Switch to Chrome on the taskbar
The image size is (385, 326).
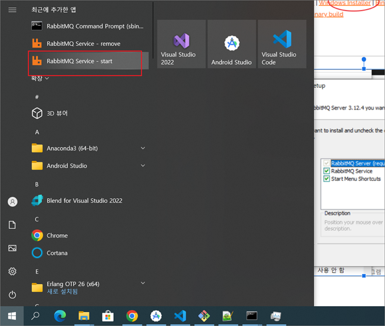[132, 316]
